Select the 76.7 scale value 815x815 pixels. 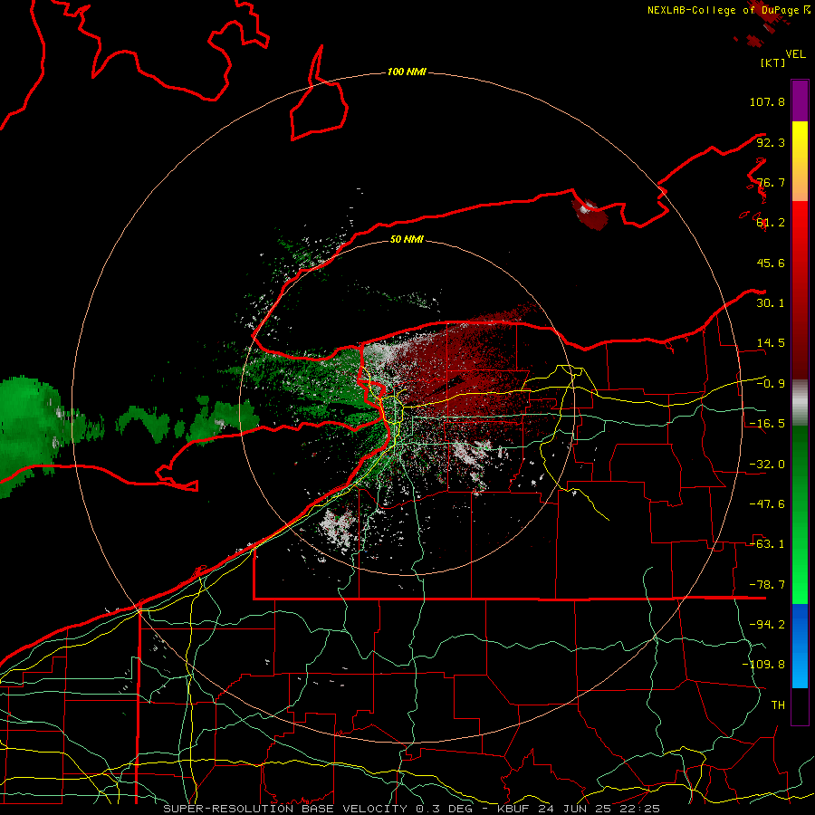[x=771, y=182]
